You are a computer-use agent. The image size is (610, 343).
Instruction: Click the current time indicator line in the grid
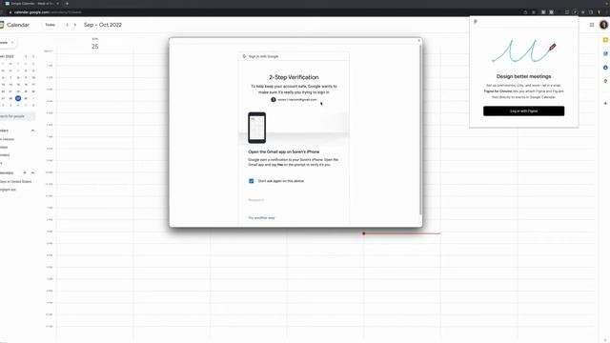402,233
